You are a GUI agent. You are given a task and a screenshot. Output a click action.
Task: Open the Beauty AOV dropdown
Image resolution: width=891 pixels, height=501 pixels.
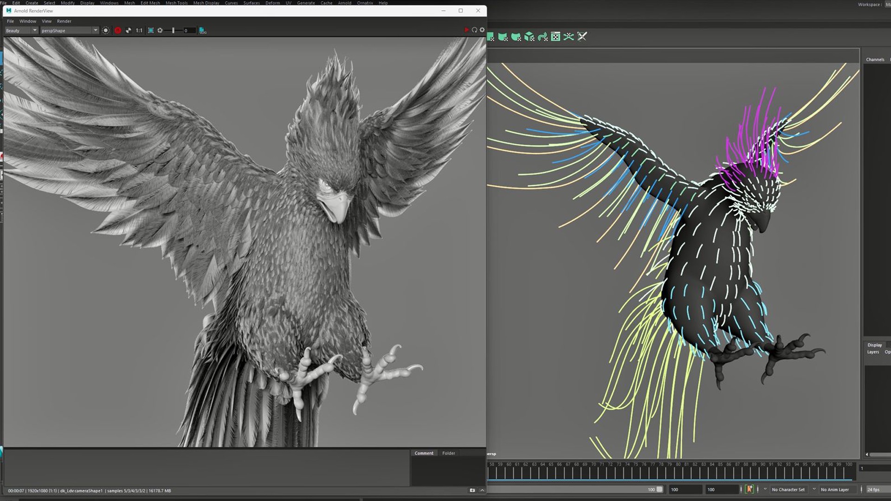coord(21,31)
